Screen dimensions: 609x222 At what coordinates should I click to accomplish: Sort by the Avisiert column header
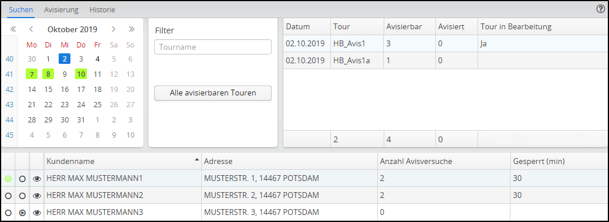click(456, 27)
